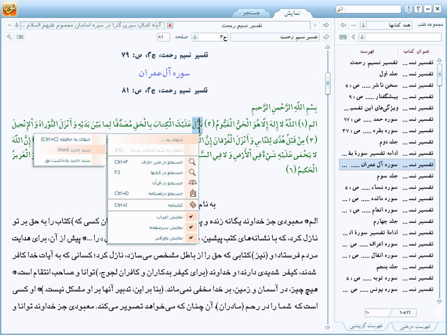The image size is (447, 335).
Task: Click the فهرست column header
Action: pyautogui.click(x=367, y=51)
